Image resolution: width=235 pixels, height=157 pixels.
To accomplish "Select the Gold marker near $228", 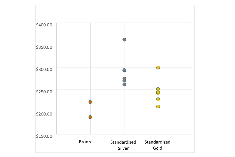I will [x=158, y=99].
